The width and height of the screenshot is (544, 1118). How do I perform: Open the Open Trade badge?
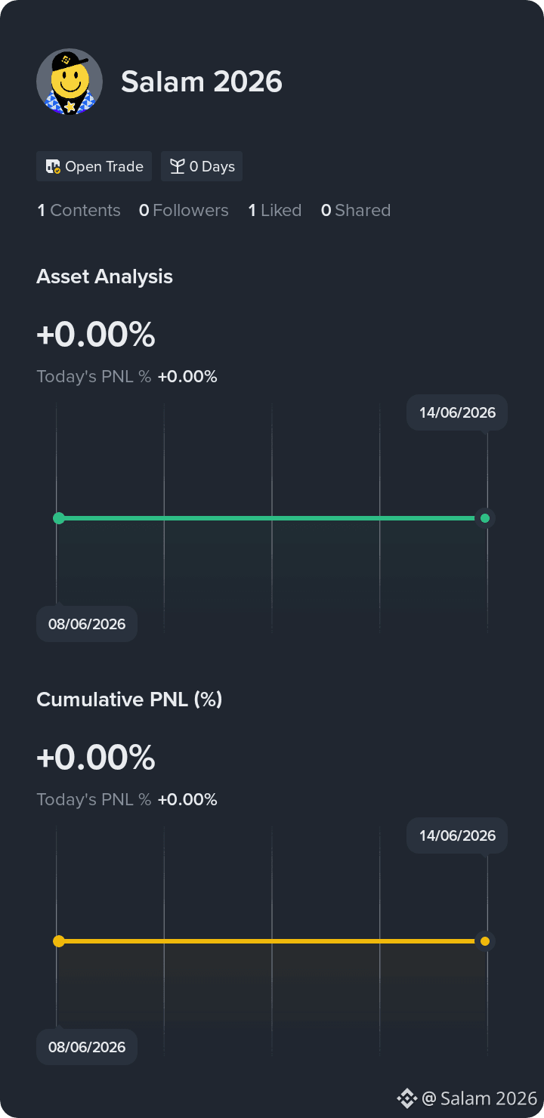(94, 166)
